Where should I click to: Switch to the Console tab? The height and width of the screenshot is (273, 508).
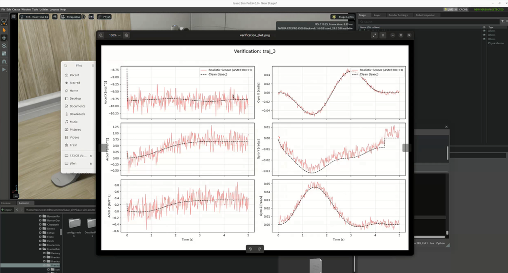6,203
